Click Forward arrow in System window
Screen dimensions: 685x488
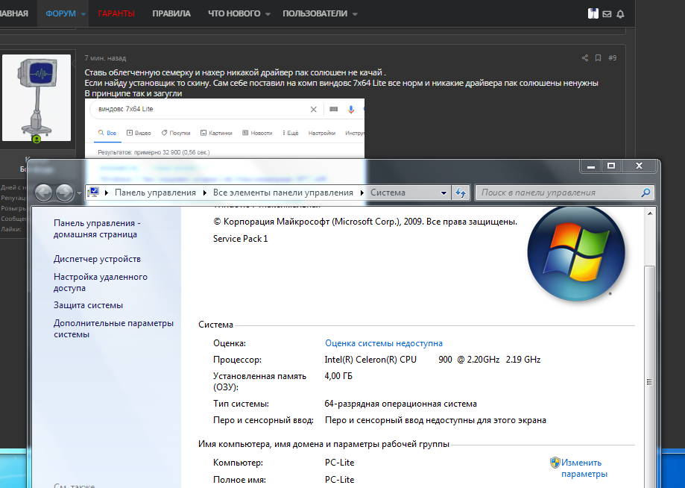coord(65,193)
